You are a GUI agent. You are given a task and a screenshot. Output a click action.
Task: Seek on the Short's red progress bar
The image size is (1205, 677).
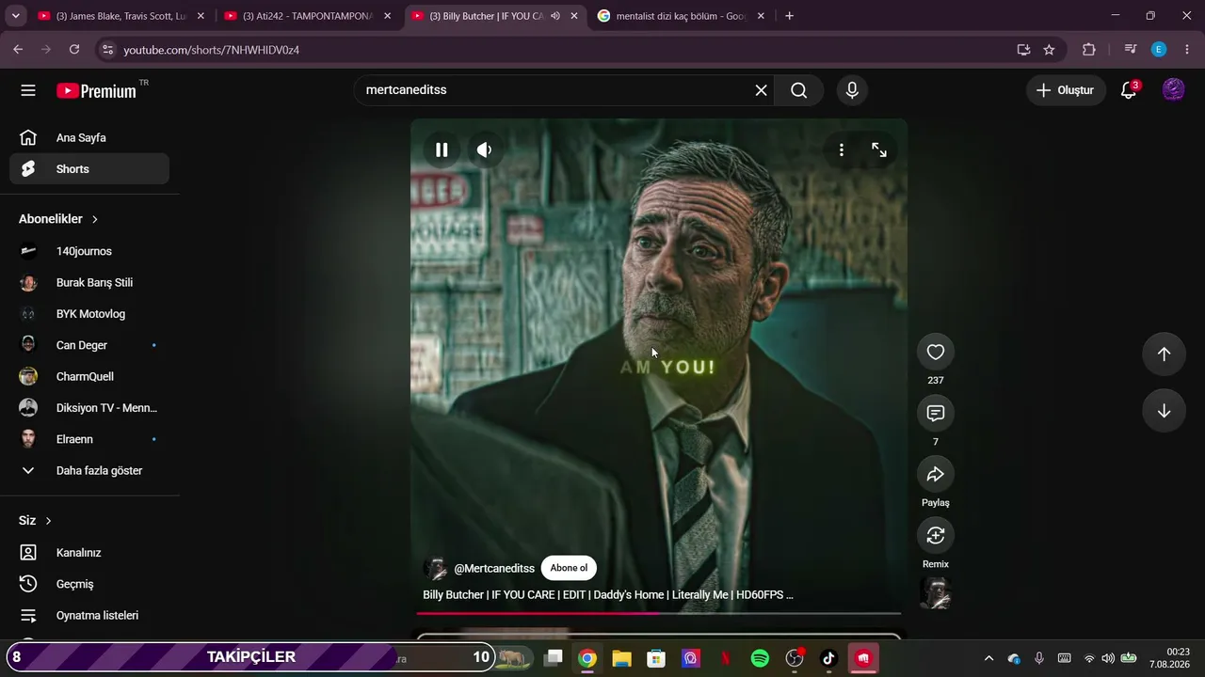[658, 613]
